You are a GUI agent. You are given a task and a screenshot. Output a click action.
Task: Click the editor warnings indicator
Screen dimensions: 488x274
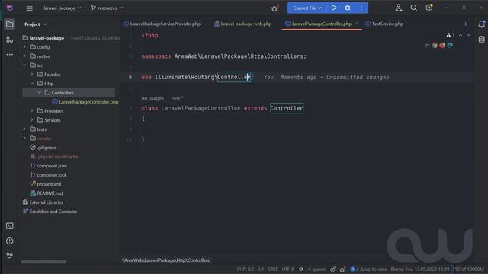[450, 35]
